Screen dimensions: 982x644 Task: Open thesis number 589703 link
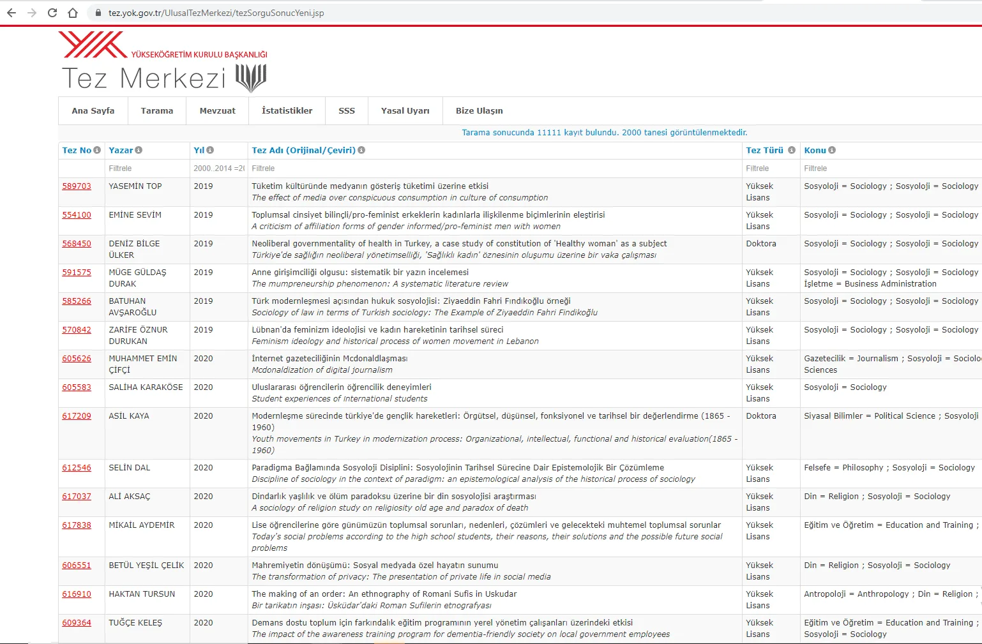77,186
